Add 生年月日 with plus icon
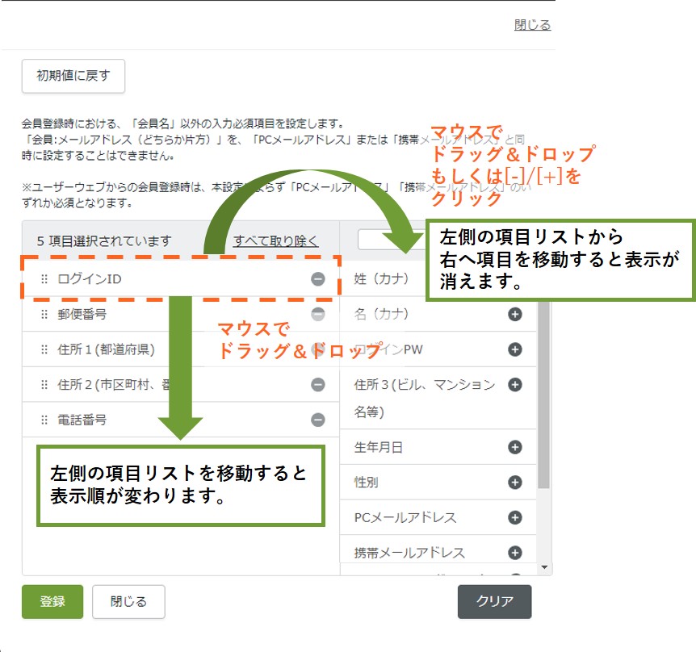696x652 pixels. [x=515, y=447]
